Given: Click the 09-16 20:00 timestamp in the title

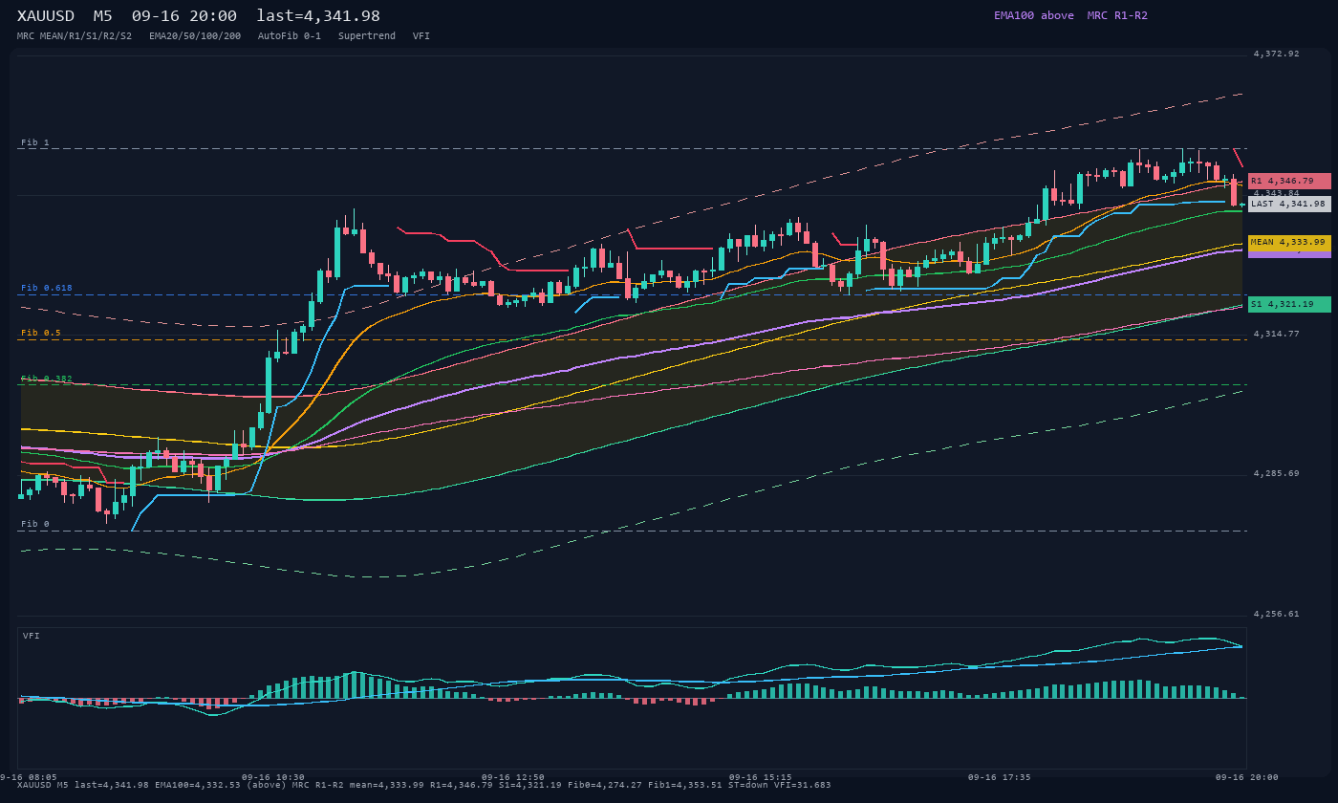Looking at the screenshot, I should (x=184, y=15).
